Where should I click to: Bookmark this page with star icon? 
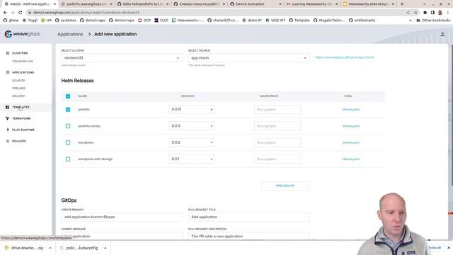point(415,13)
